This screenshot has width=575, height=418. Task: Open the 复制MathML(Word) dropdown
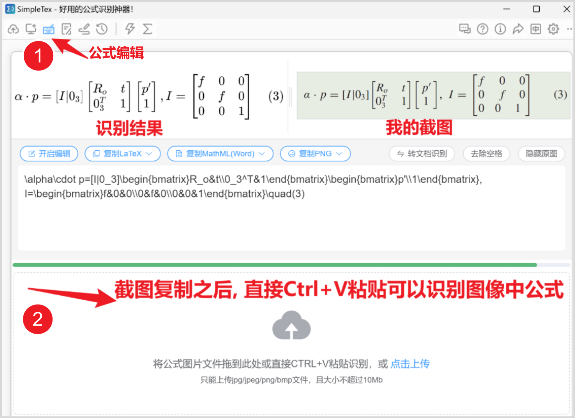(x=221, y=154)
